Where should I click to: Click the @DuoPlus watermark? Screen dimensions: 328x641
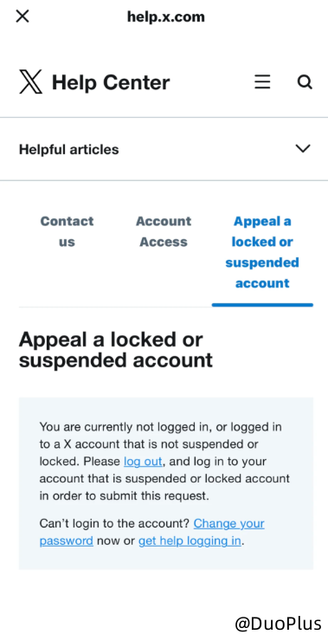pos(278,624)
